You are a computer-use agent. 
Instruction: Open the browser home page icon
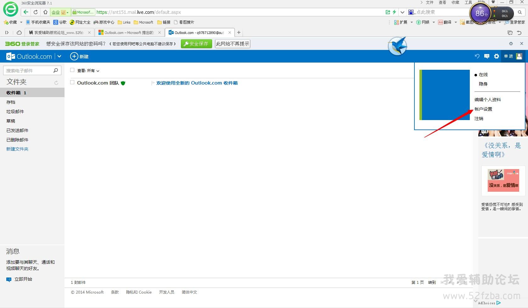tap(45, 12)
